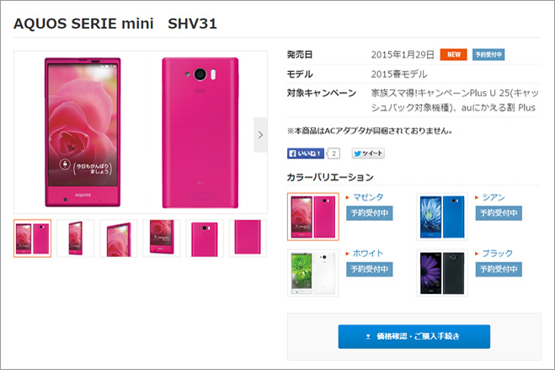
Task: Select the first front-and-back gallery thumbnail
Action: (33, 239)
